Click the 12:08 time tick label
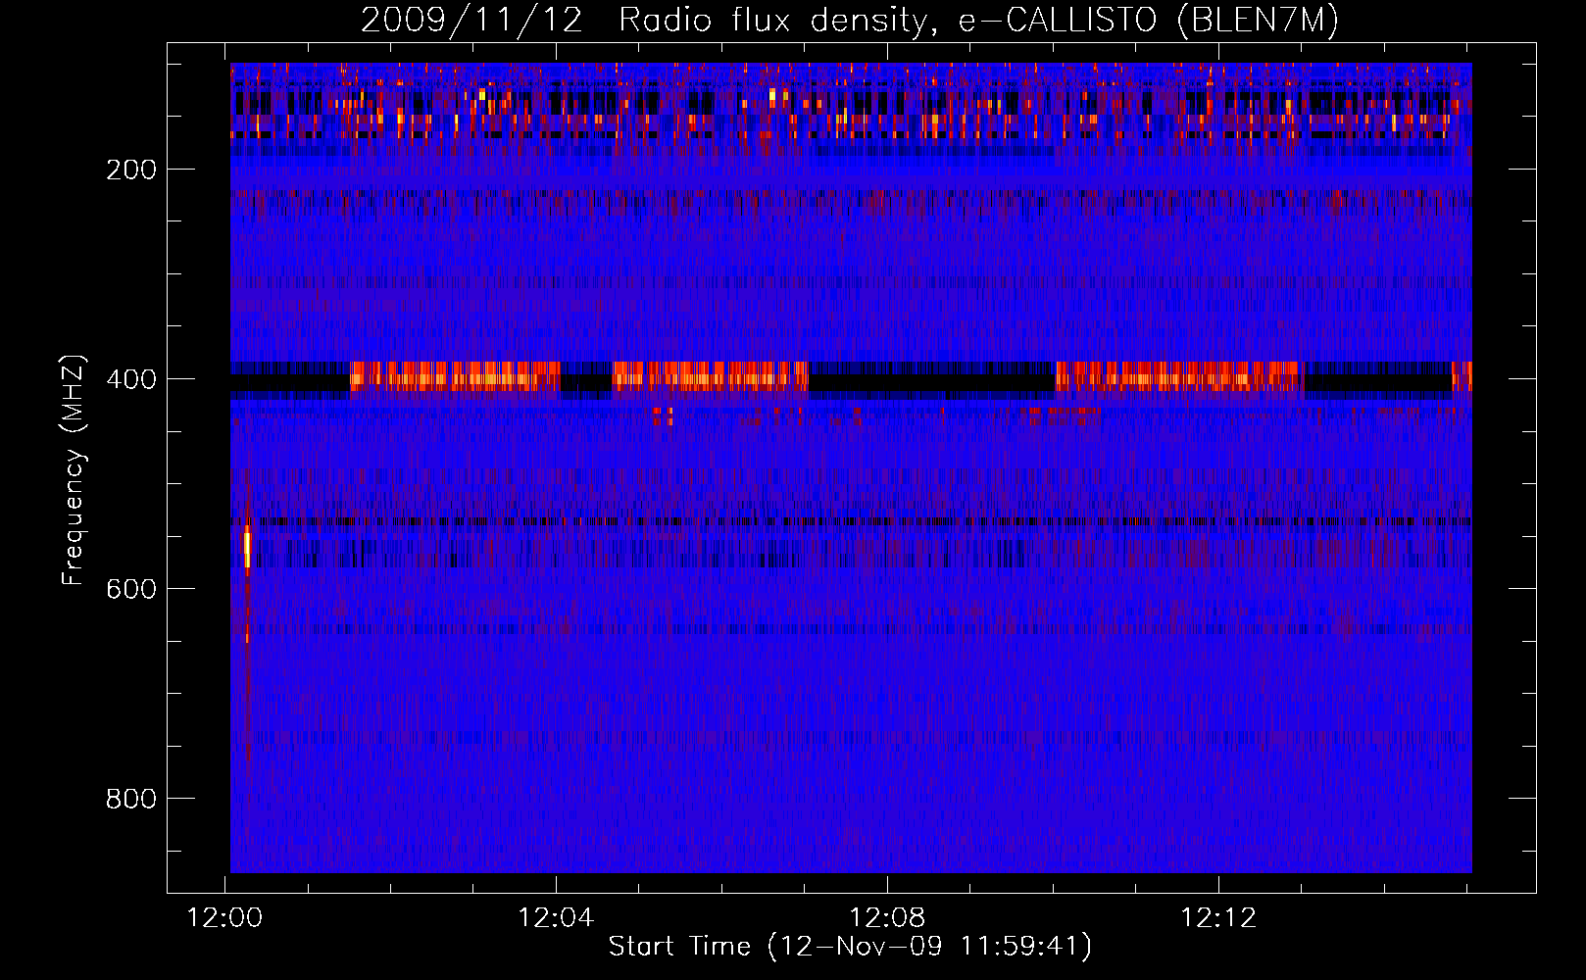The width and height of the screenshot is (1586, 980). coord(887,918)
